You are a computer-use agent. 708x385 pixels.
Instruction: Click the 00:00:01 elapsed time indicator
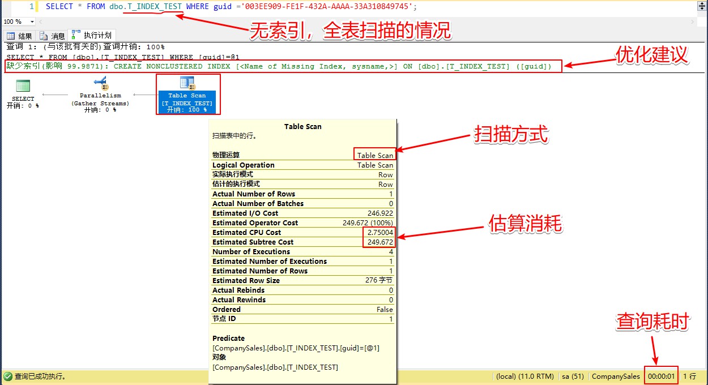pos(661,377)
